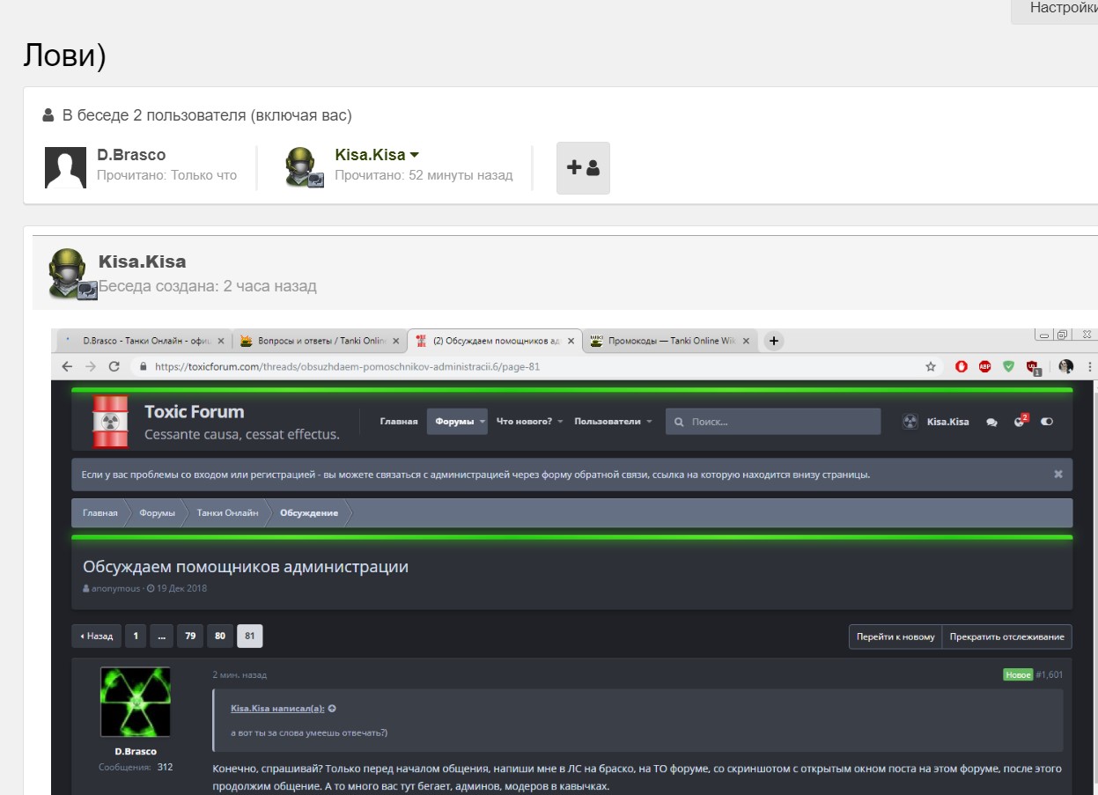Click the ABP Adblock Plus extension icon
1098x795 pixels.
pyautogui.click(x=985, y=366)
